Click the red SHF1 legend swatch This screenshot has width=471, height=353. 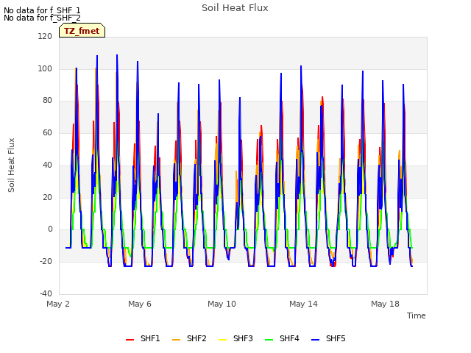coord(130,340)
